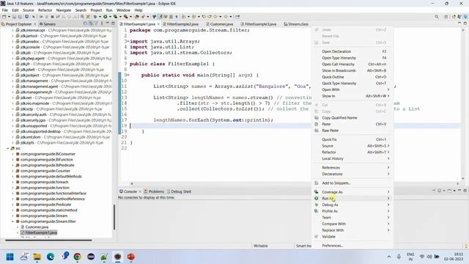
Task: Close the FilterExample1.java editor tab
Action: [x=158, y=24]
